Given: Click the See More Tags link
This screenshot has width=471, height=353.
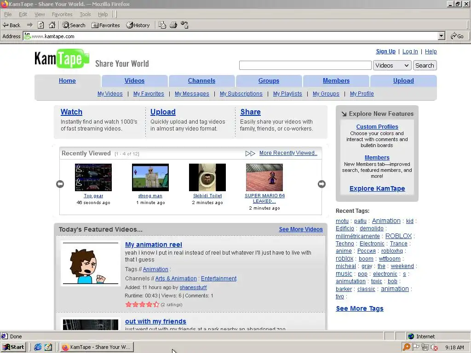Looking at the screenshot, I should pyautogui.click(x=360, y=308).
